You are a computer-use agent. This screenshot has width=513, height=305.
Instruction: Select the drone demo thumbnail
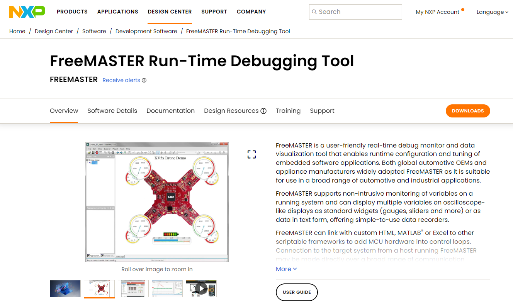point(99,288)
